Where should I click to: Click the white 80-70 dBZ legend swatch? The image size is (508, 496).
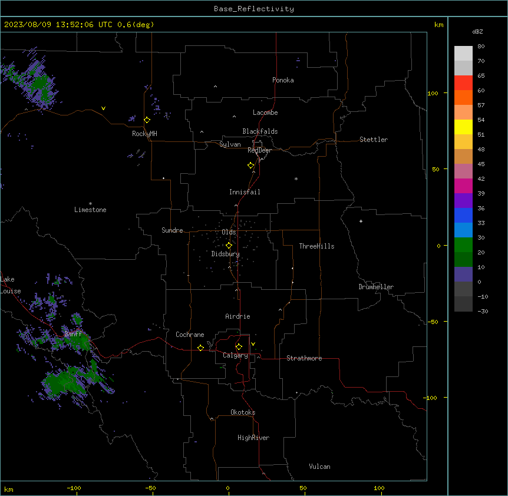[x=463, y=53]
